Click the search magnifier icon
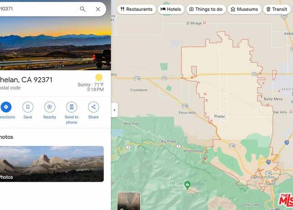 click(82, 9)
